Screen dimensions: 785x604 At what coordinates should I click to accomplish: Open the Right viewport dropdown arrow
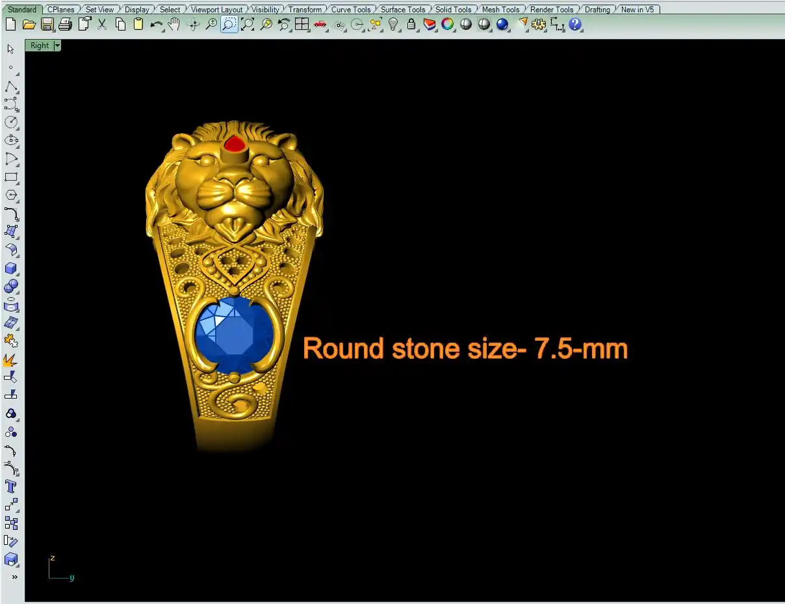coord(57,46)
